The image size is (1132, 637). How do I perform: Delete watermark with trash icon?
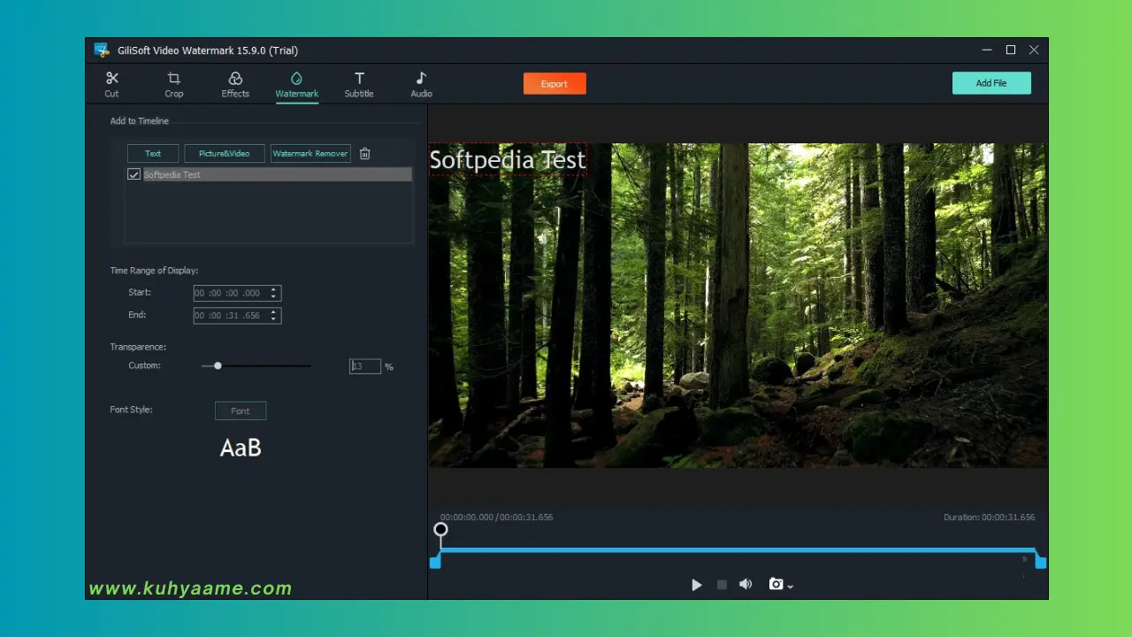click(x=364, y=154)
